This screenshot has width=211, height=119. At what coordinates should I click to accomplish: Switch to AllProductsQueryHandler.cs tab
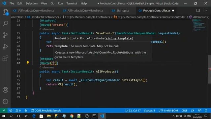click(85, 11)
